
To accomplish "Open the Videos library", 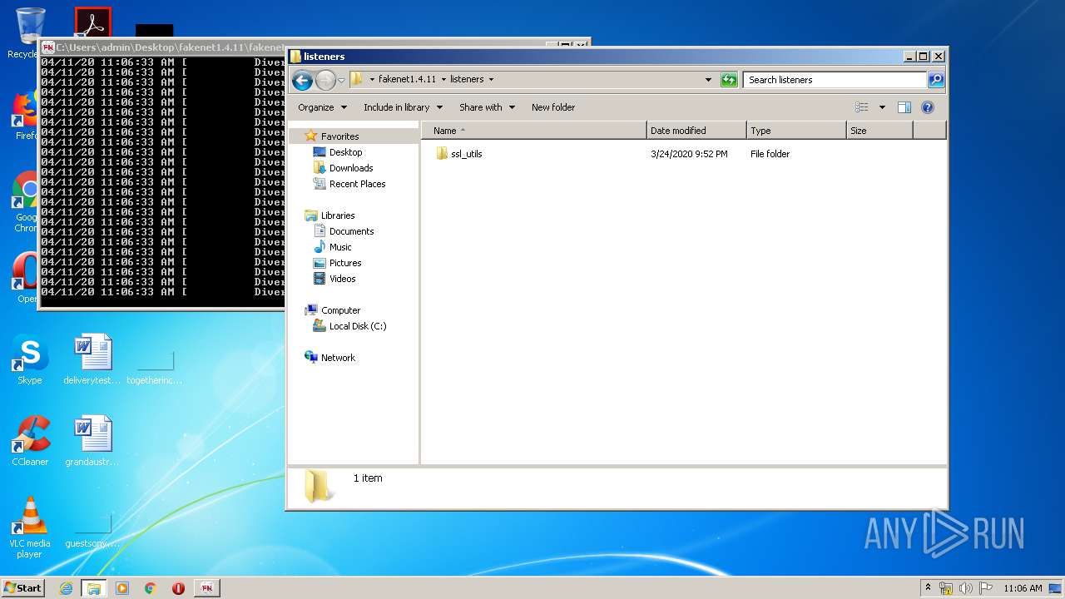I will [334, 279].
